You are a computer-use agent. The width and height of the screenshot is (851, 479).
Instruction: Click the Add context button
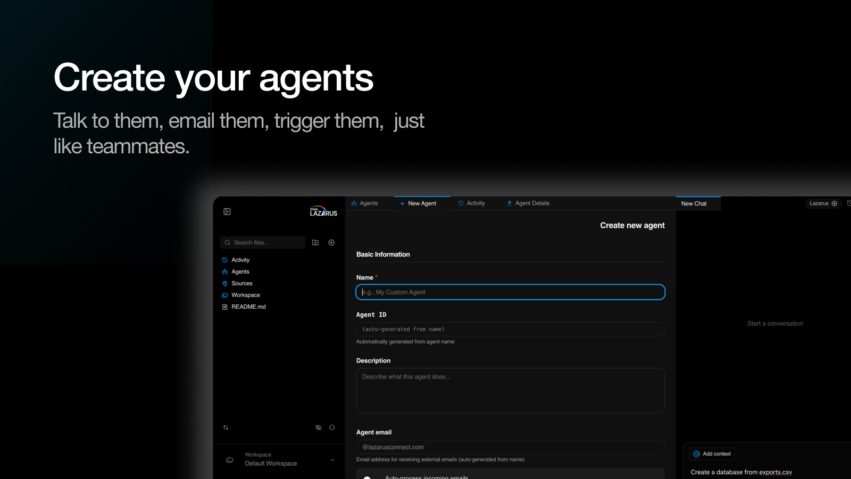712,453
